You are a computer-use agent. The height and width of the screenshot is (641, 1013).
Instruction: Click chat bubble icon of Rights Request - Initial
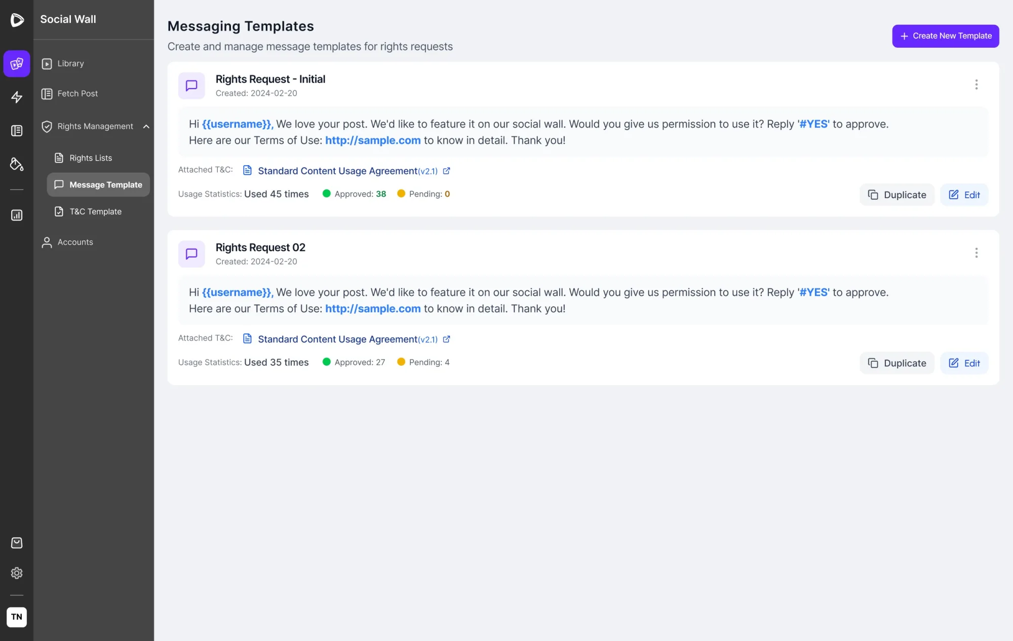coord(191,86)
